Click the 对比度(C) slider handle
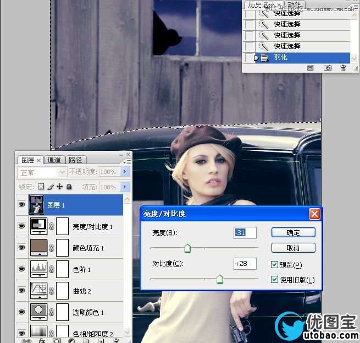The image size is (360, 343). click(220, 279)
